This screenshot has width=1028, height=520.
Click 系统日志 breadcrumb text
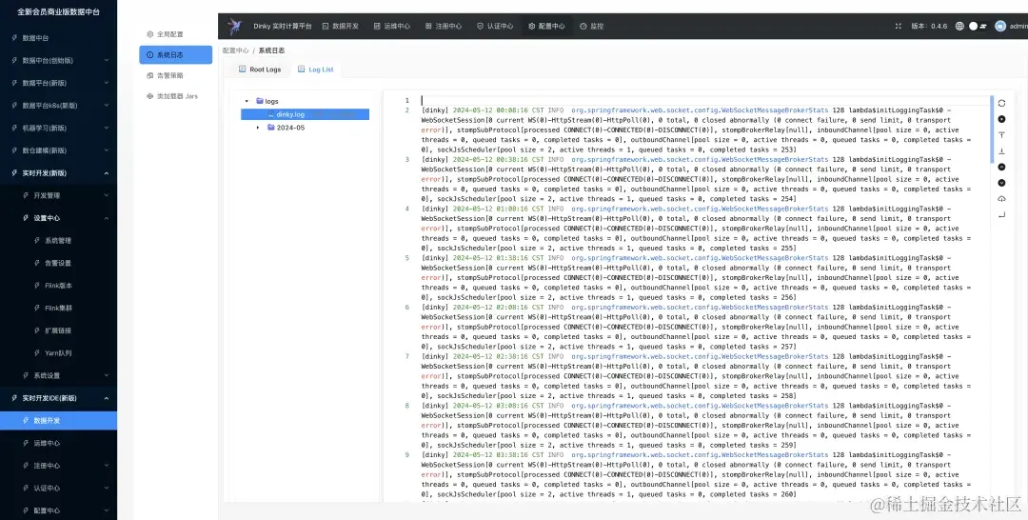click(271, 50)
